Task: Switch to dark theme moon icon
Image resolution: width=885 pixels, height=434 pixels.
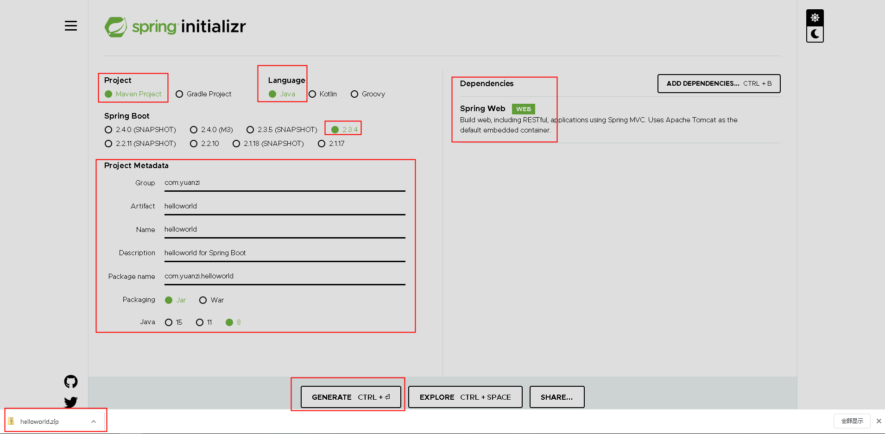Action: pos(815,34)
